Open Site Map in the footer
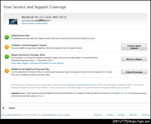This screenshot has width=151, height=124. pos(110,115)
